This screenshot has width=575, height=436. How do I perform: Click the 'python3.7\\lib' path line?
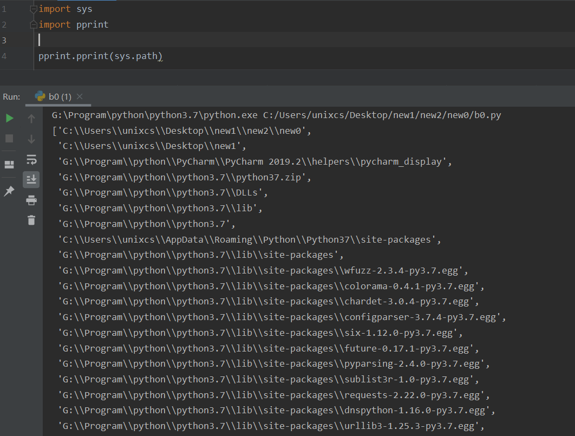(x=160, y=209)
